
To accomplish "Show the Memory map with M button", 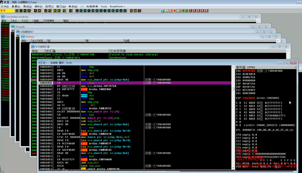I will pos(85,11).
